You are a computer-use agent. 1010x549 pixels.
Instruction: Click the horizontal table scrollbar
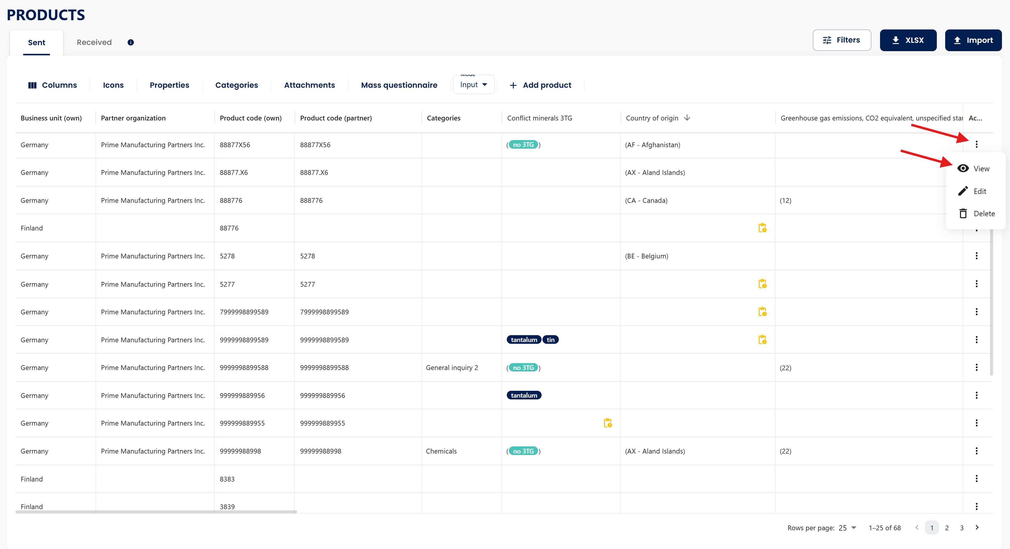pyautogui.click(x=156, y=512)
